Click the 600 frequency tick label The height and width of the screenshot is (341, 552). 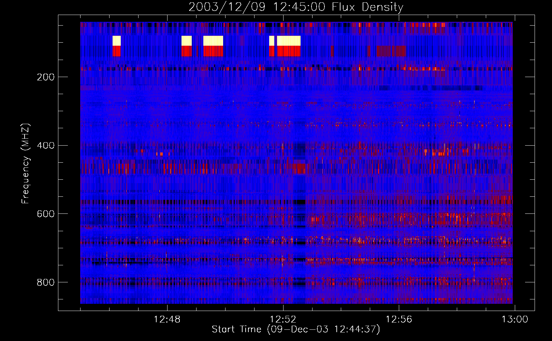click(x=46, y=214)
